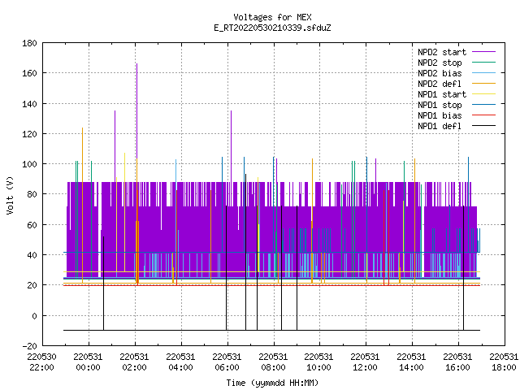
Task: Click the red NPD1 bias legend line
Action: pos(483,115)
